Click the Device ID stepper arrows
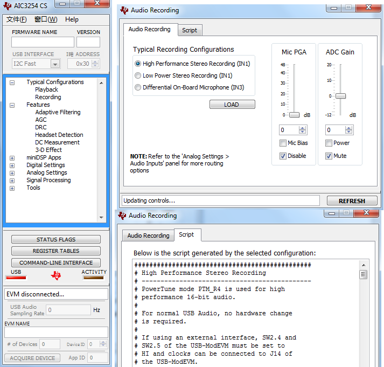Screen dimensions: 384x367 [x=103, y=344]
